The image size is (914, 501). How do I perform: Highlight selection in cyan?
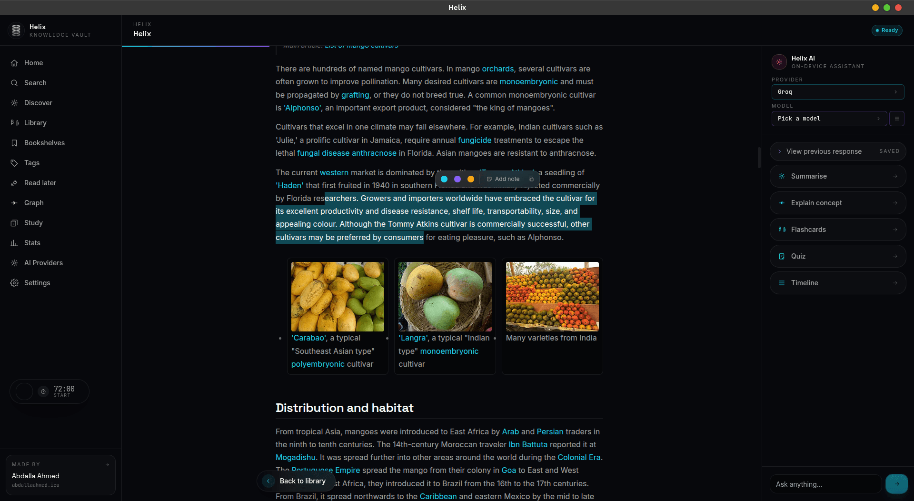coord(444,179)
